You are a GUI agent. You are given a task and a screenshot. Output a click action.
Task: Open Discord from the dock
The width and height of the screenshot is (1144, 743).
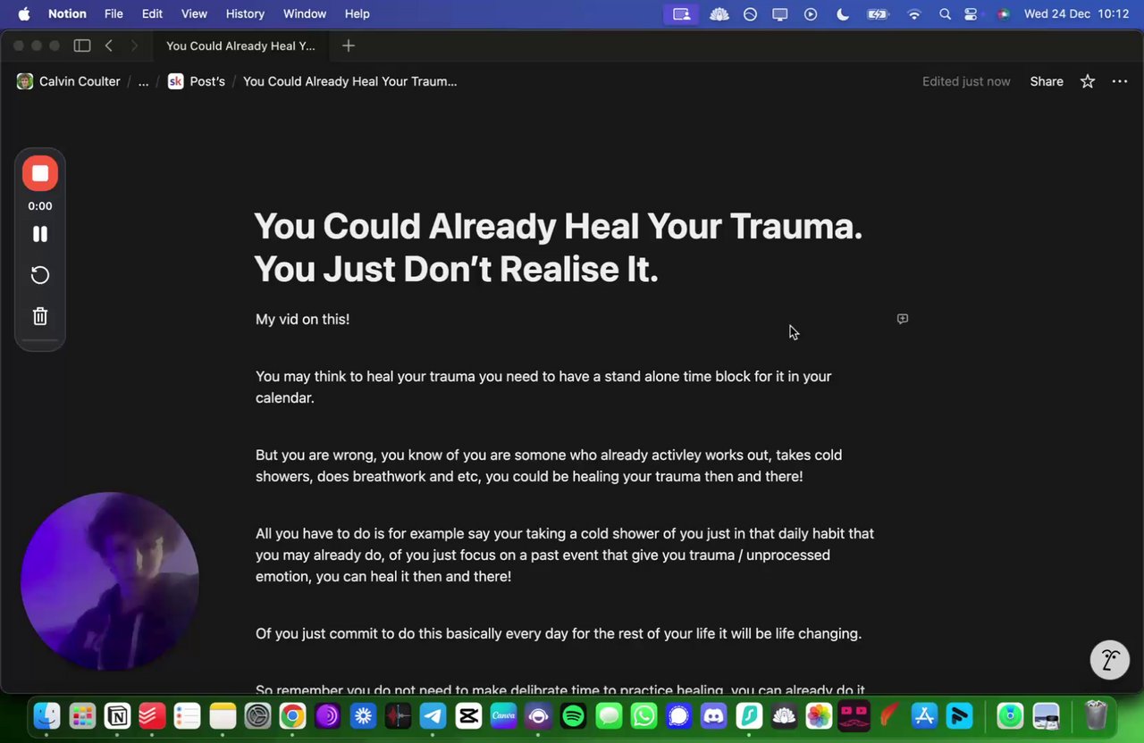pyautogui.click(x=714, y=715)
